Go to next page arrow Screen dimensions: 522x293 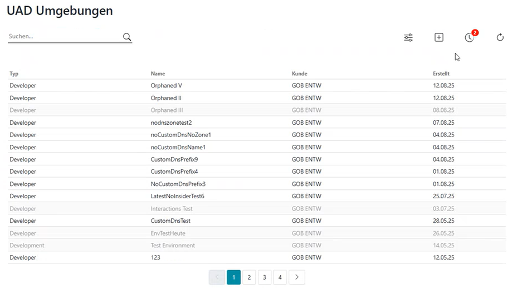[297, 277]
